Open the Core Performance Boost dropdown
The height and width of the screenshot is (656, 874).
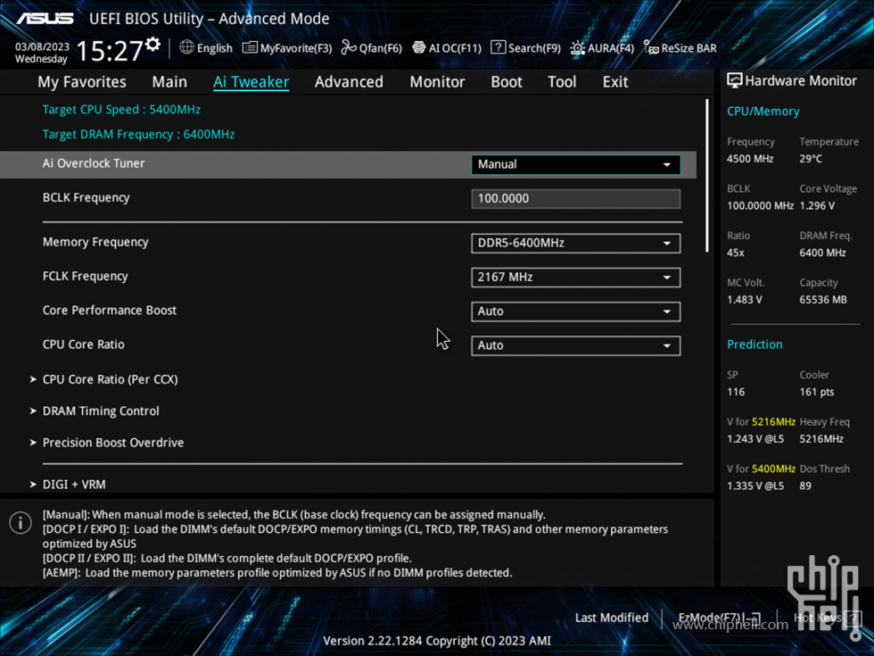[x=576, y=311]
